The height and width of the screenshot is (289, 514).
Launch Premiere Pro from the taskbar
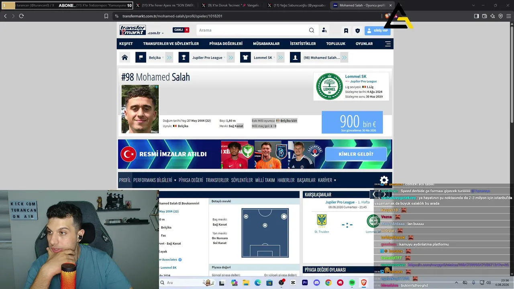point(305,283)
